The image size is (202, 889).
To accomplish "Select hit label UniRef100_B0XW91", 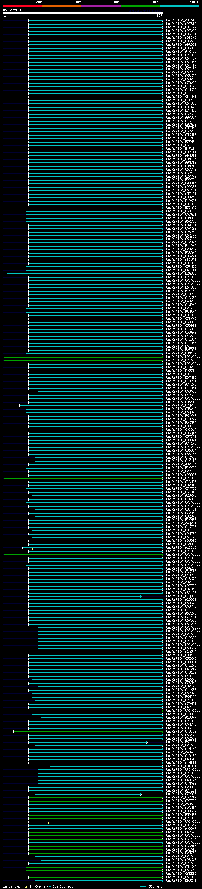I will [181, 766].
